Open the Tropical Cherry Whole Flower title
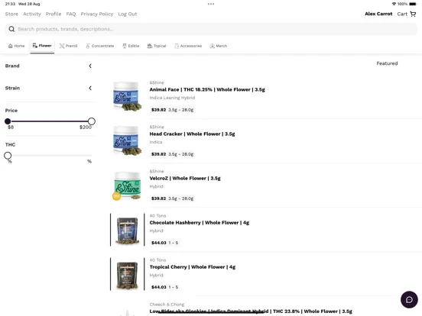 [x=193, y=267]
